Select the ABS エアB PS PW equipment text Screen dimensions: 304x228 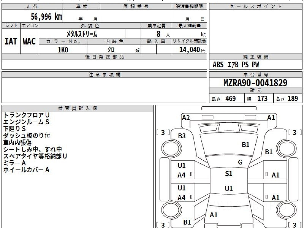point(236,65)
